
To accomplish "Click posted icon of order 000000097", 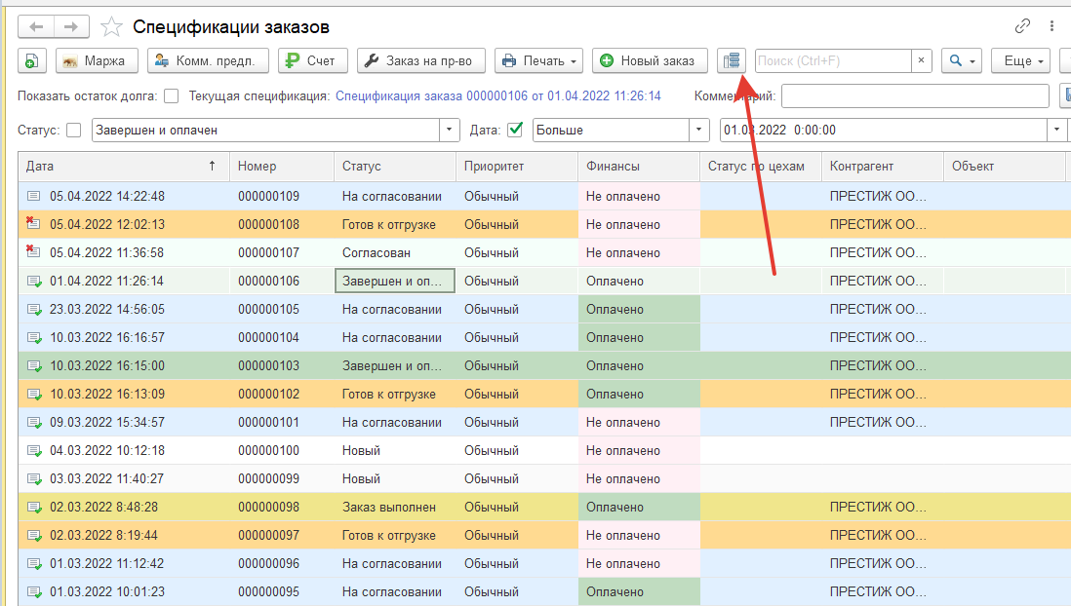I will (x=34, y=536).
